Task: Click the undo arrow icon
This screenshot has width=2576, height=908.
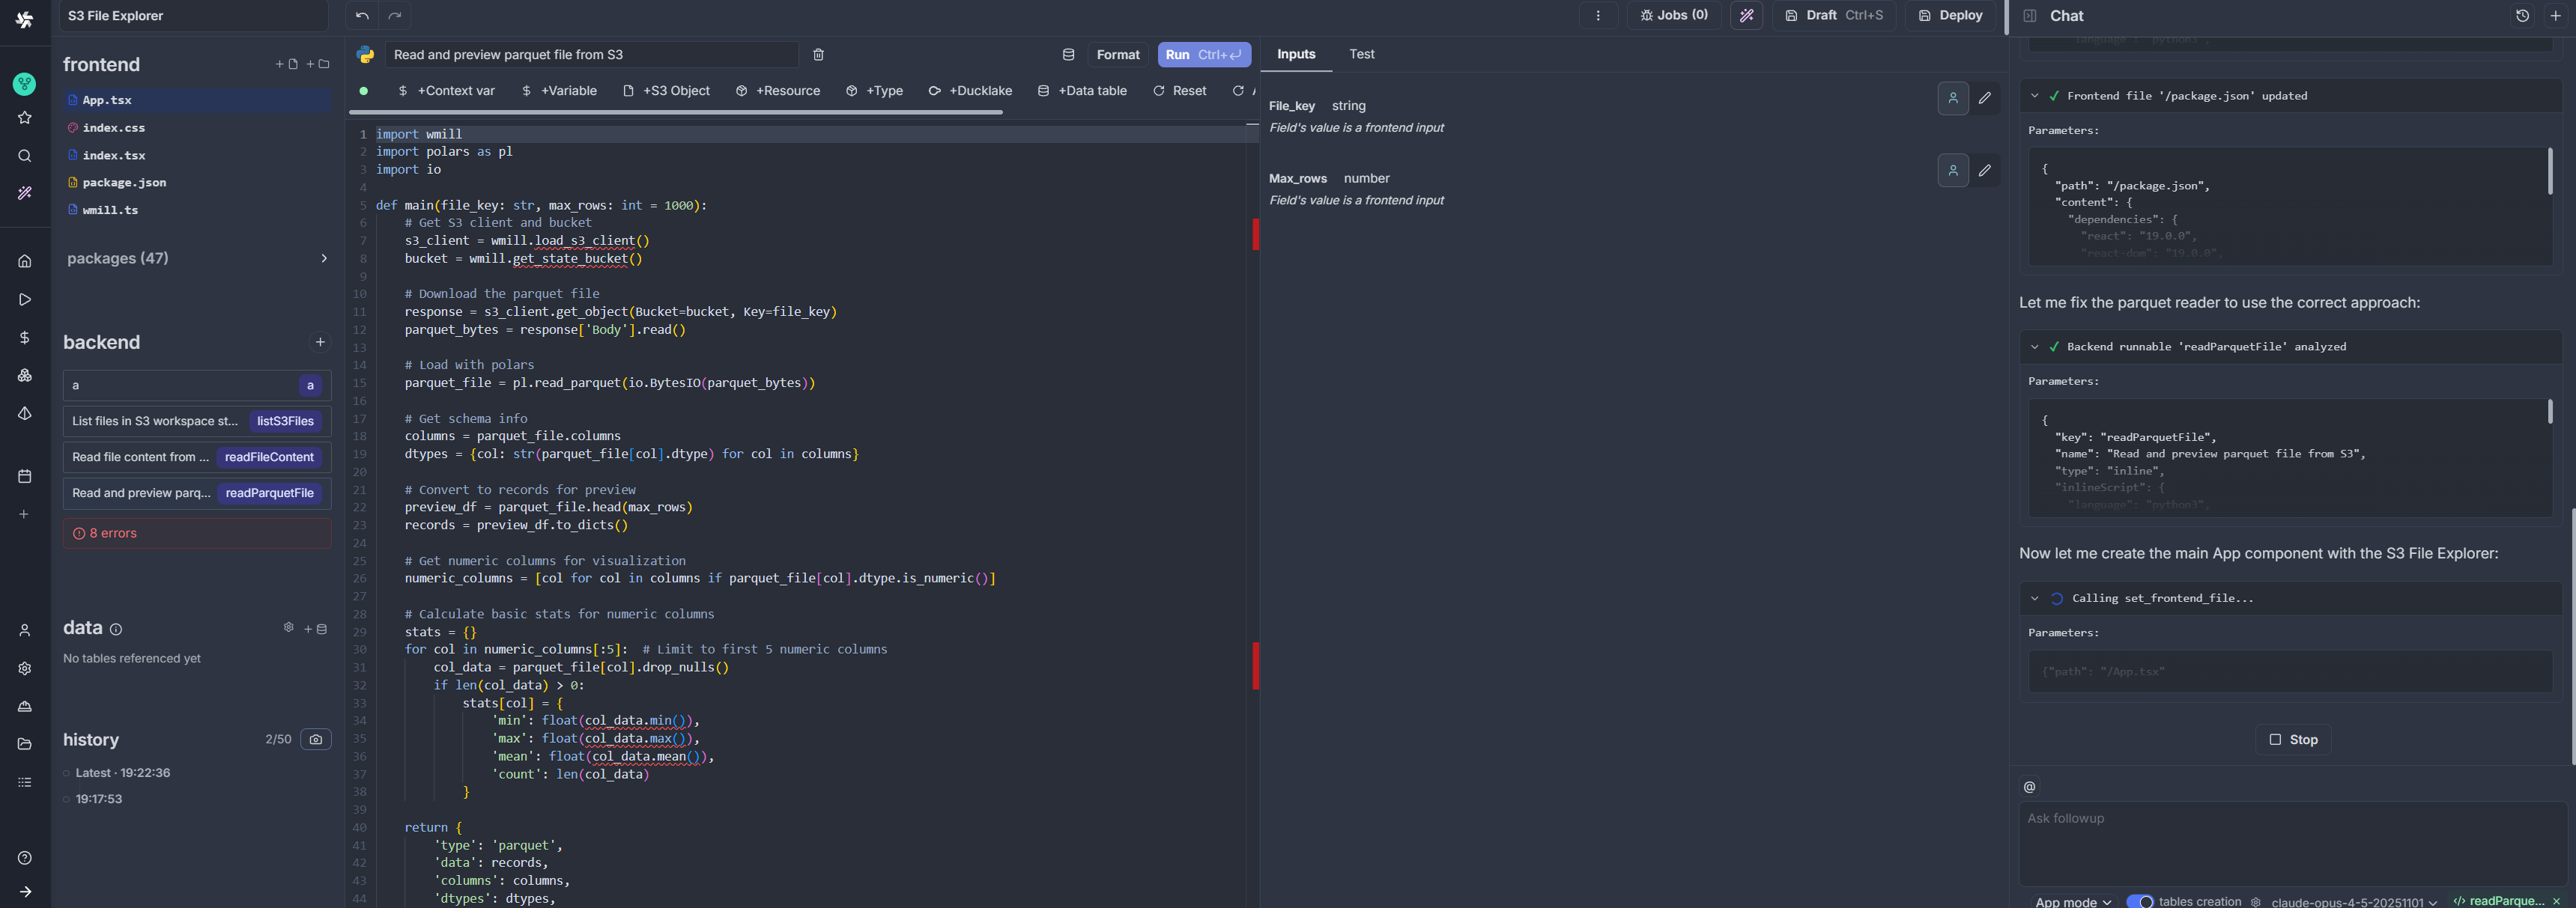Action: [362, 16]
